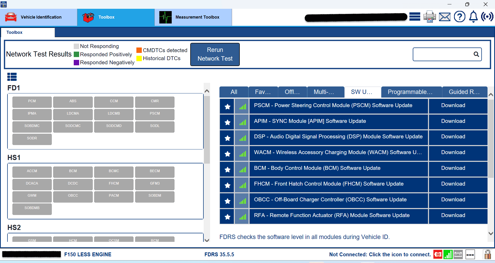The height and width of the screenshot is (263, 495).
Task: Click the printer icon
Action: pyautogui.click(x=430, y=17)
